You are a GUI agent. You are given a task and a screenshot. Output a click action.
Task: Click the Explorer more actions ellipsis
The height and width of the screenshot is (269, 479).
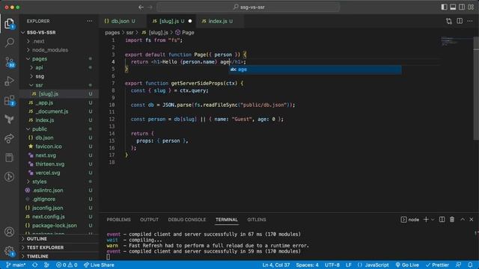90,21
